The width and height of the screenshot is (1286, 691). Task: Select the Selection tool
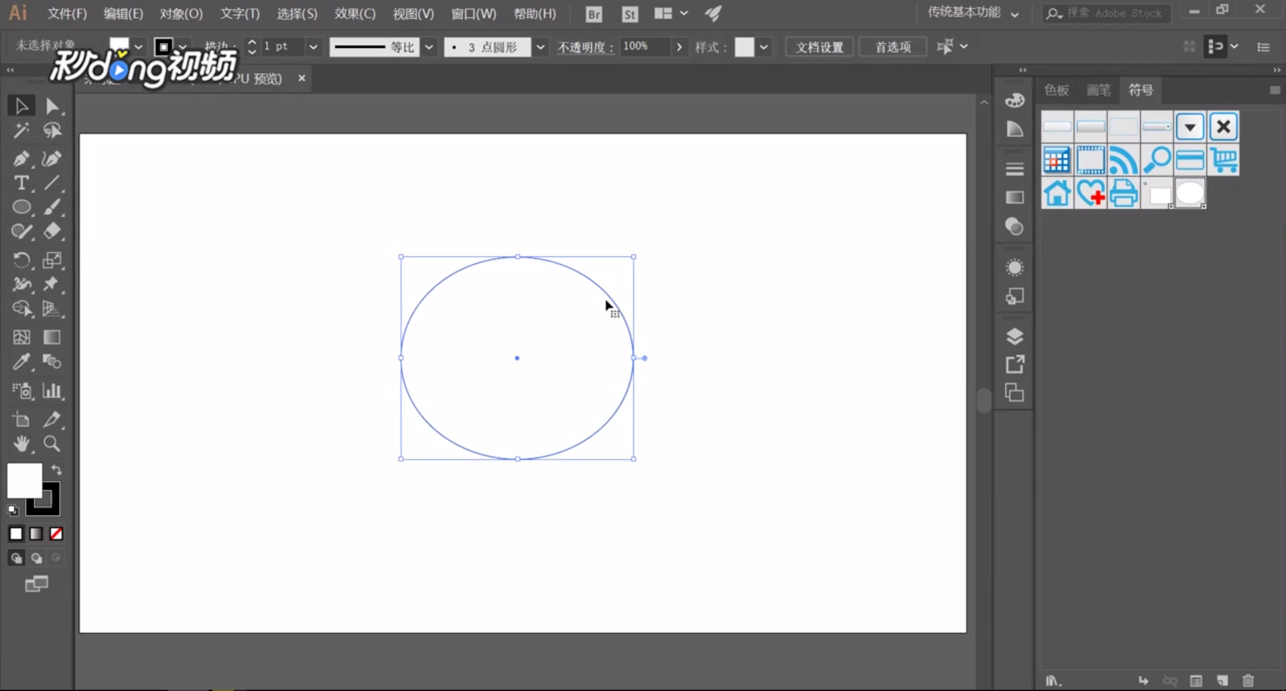pos(21,106)
